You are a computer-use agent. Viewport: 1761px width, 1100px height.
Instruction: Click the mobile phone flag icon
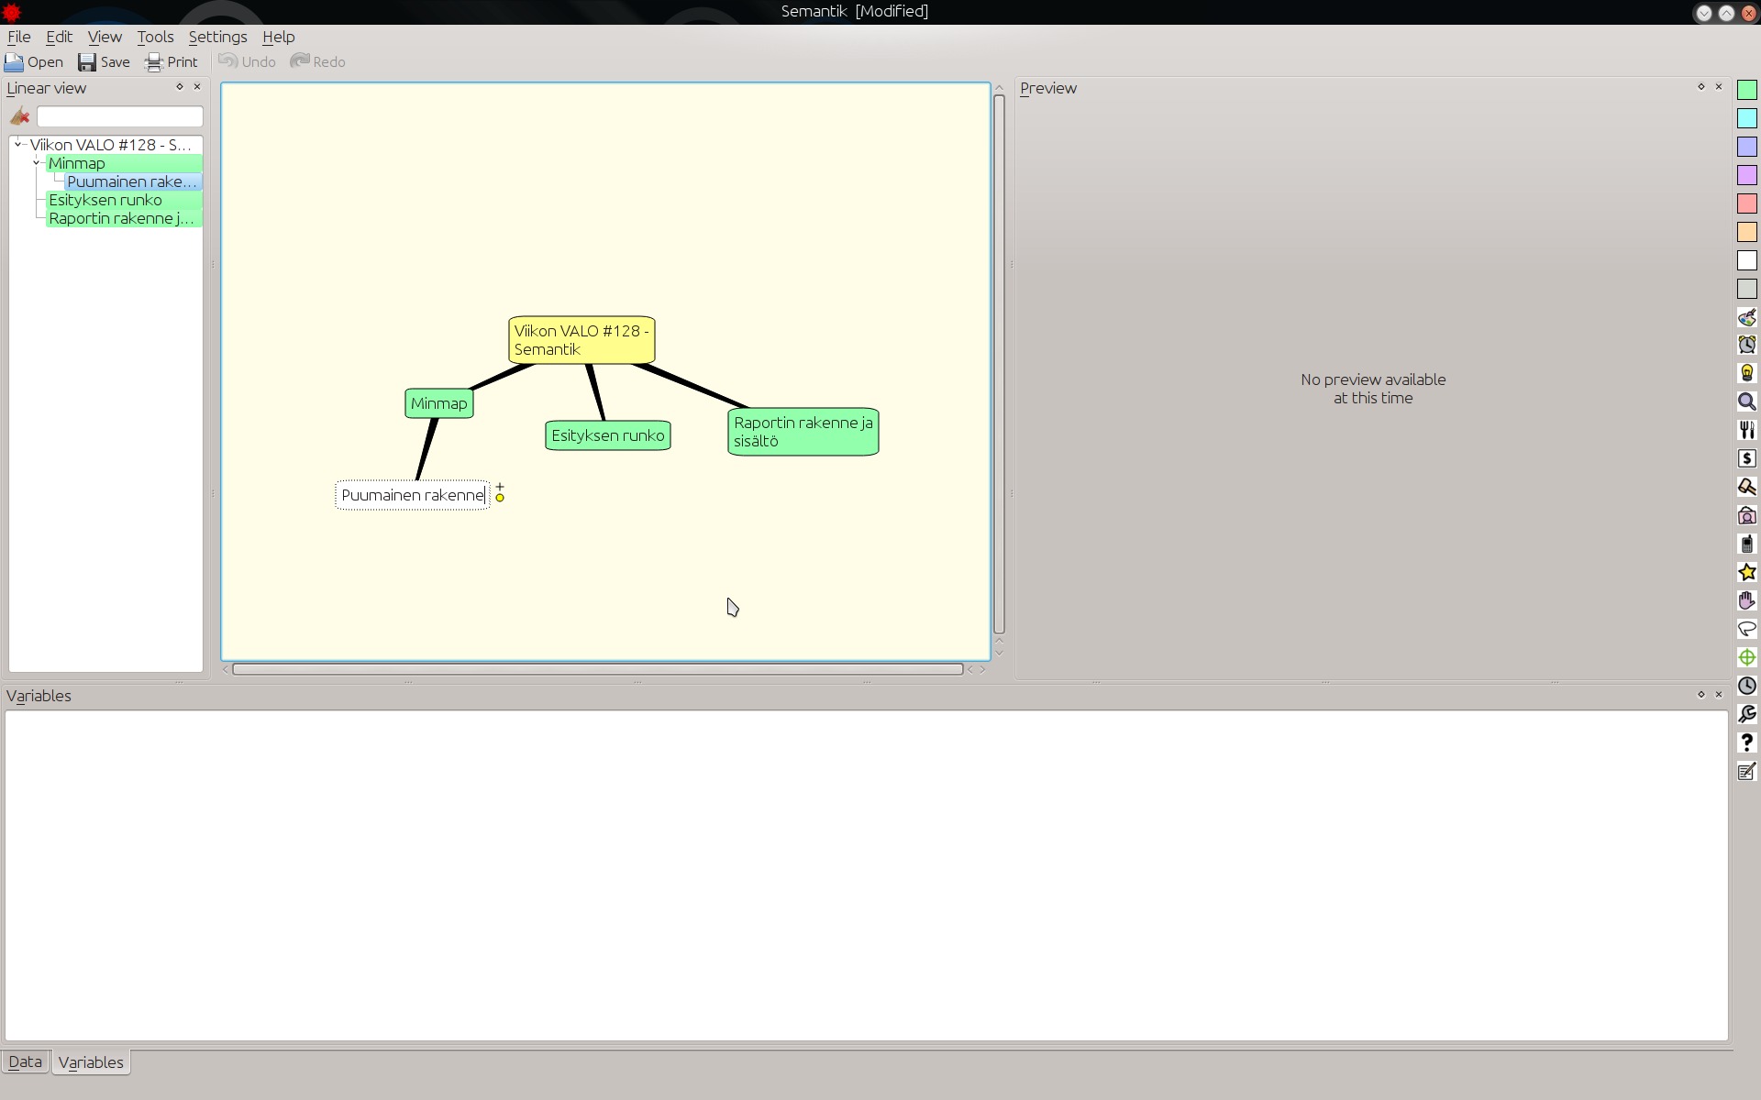(x=1747, y=544)
